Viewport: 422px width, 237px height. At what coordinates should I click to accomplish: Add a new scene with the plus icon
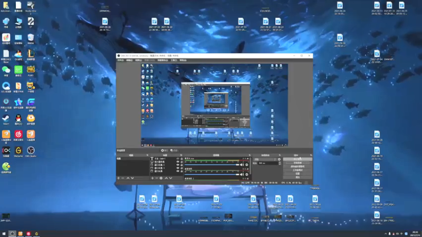click(x=118, y=178)
